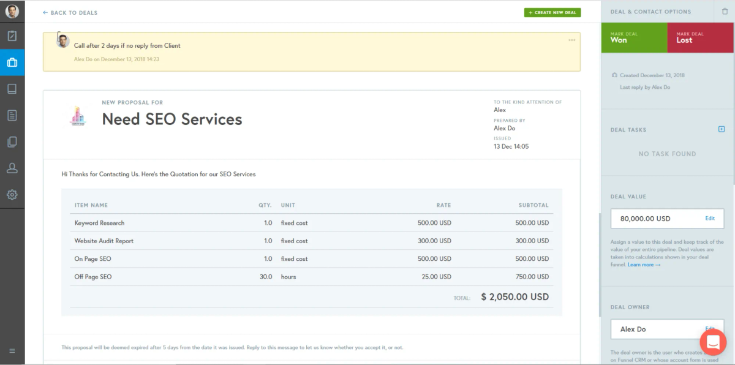Viewport: 735px width, 365px height.
Task: Click the No Task Found message
Action: (x=667, y=154)
